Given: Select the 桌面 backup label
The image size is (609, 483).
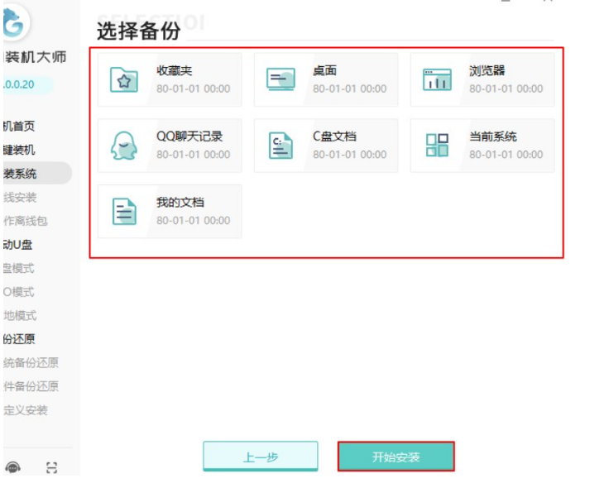Looking at the screenshot, I should coord(324,70).
